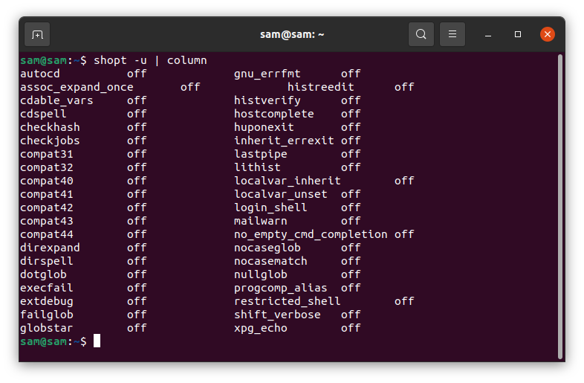The width and height of the screenshot is (584, 383).
Task: Click the off value beside dotglob
Action: (137, 274)
